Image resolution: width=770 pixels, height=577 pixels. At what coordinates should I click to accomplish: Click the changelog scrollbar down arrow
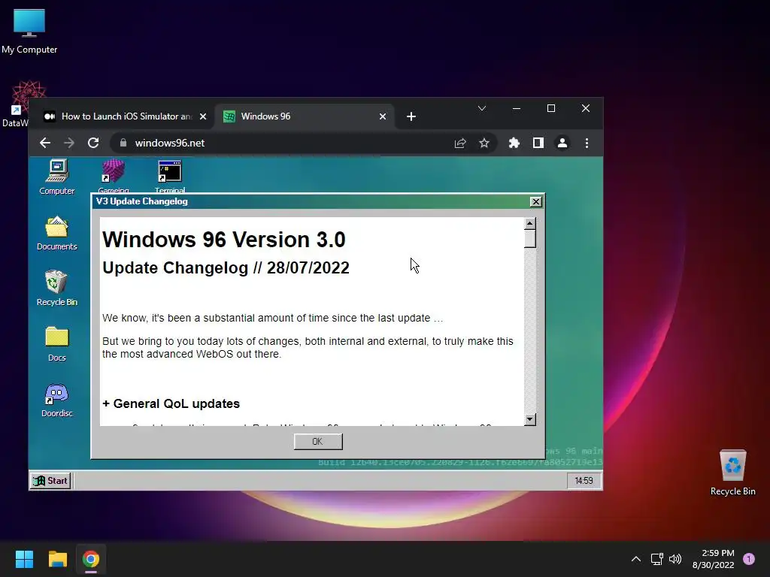(x=529, y=419)
